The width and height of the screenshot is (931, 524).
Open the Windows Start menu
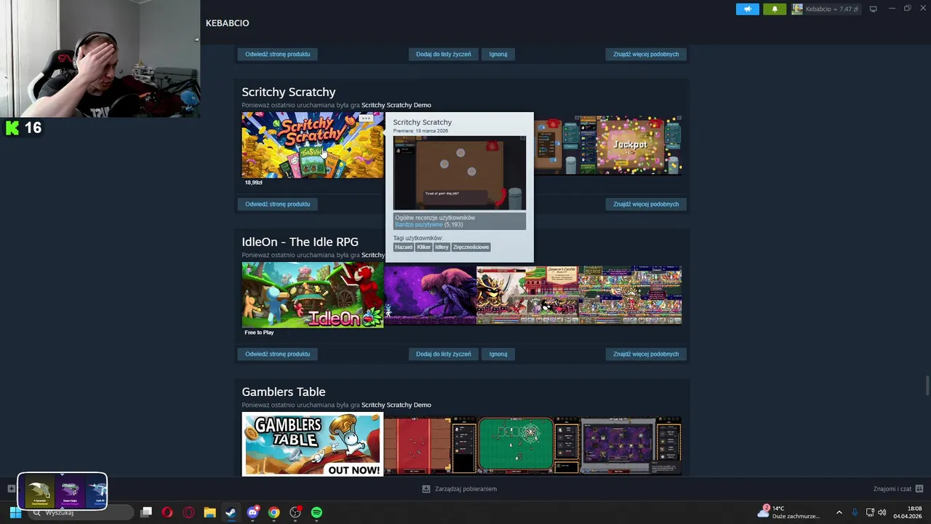click(15, 512)
